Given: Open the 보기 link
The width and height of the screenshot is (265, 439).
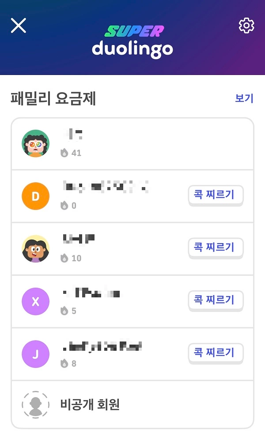Looking at the screenshot, I should pyautogui.click(x=243, y=98).
